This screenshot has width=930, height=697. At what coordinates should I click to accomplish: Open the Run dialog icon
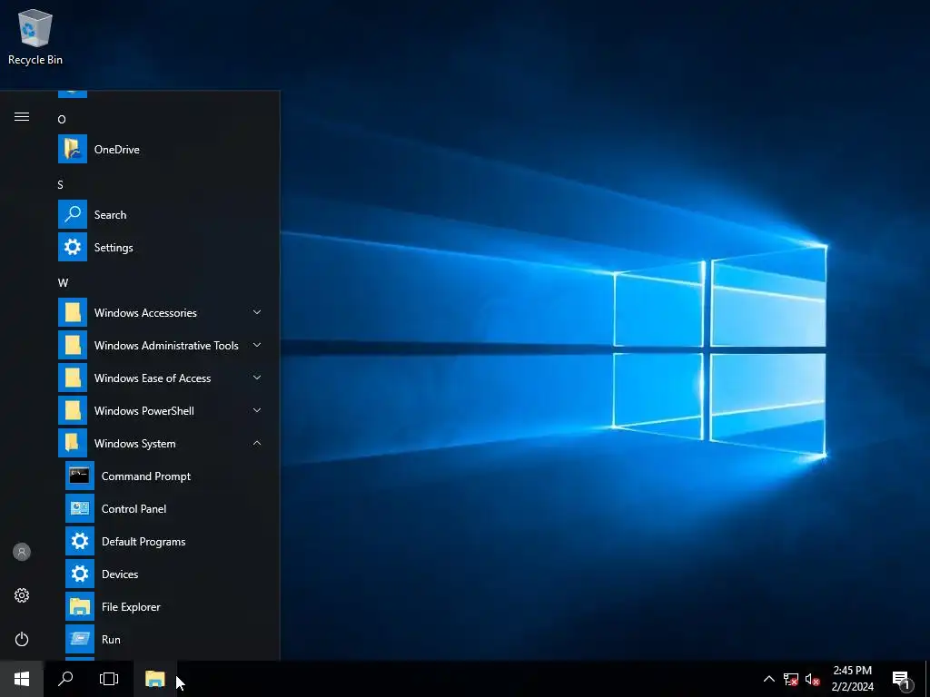80,638
